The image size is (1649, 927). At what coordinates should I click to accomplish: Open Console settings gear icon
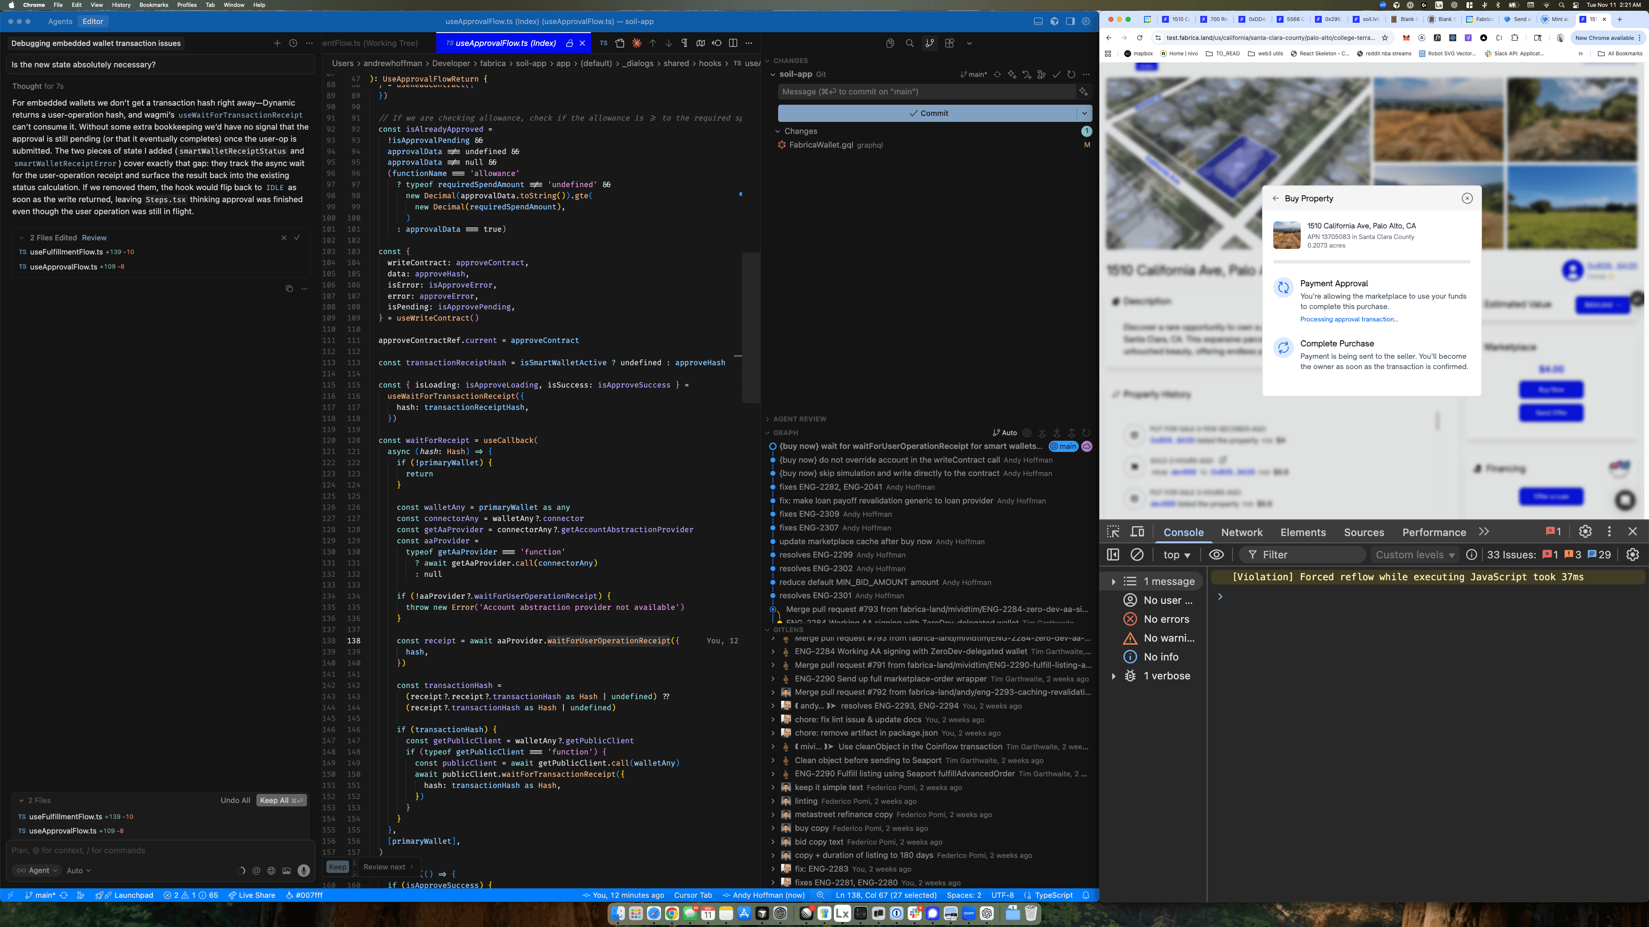point(1632,554)
